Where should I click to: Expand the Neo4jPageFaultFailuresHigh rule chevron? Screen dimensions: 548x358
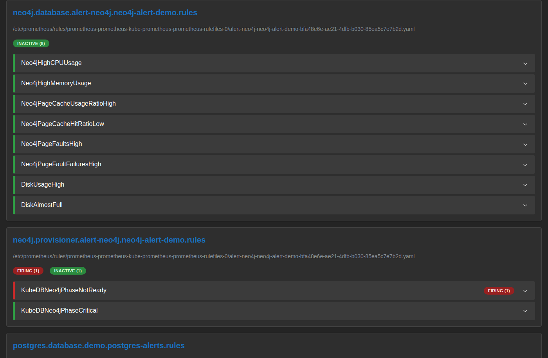click(525, 165)
